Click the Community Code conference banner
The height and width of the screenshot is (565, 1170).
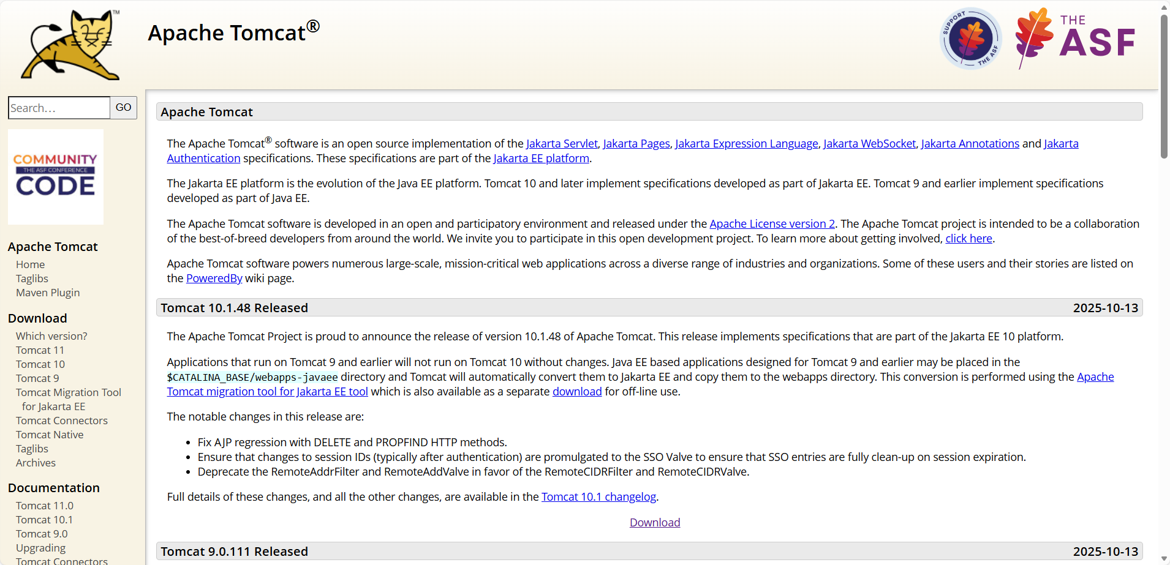pyautogui.click(x=56, y=177)
